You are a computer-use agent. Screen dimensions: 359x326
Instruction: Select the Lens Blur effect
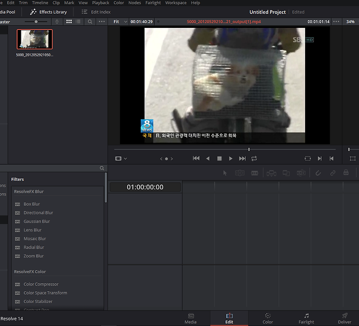click(x=32, y=230)
